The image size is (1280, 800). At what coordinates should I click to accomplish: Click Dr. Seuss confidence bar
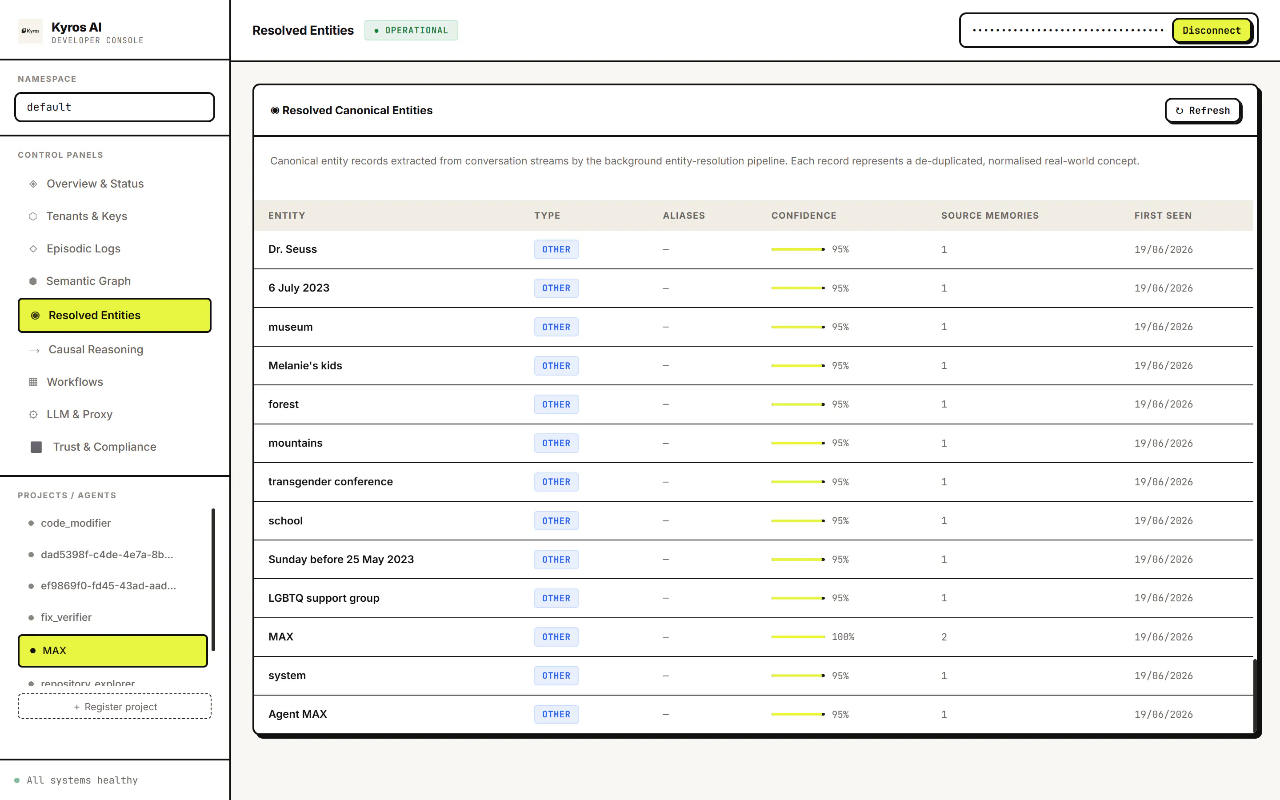coord(798,249)
